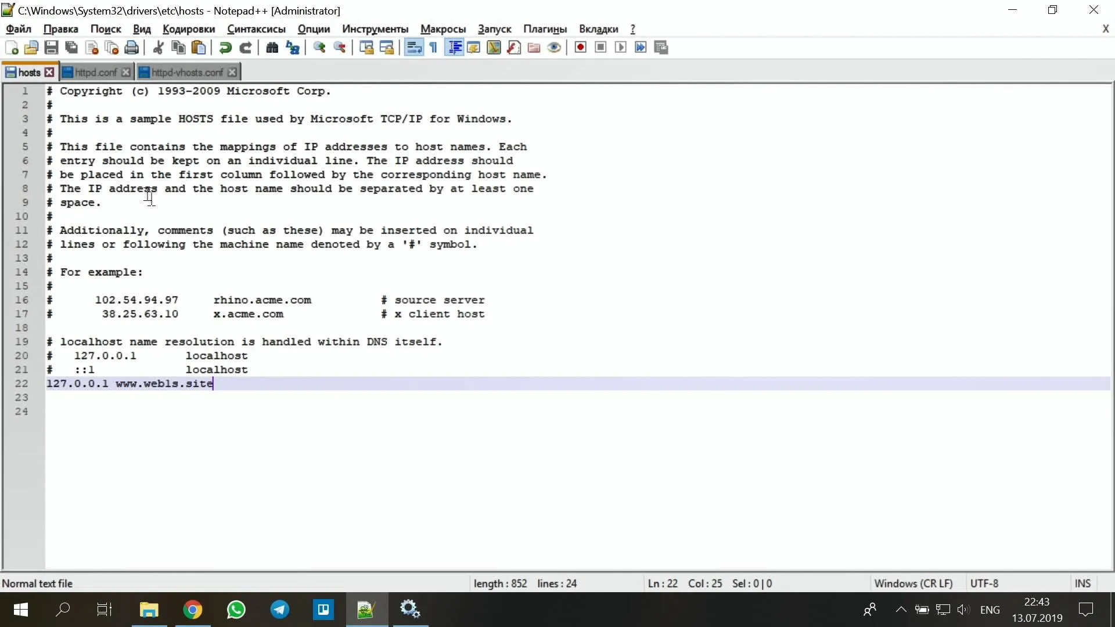Viewport: 1115px width, 627px height.
Task: Open the Макросы menu
Action: coord(443,29)
